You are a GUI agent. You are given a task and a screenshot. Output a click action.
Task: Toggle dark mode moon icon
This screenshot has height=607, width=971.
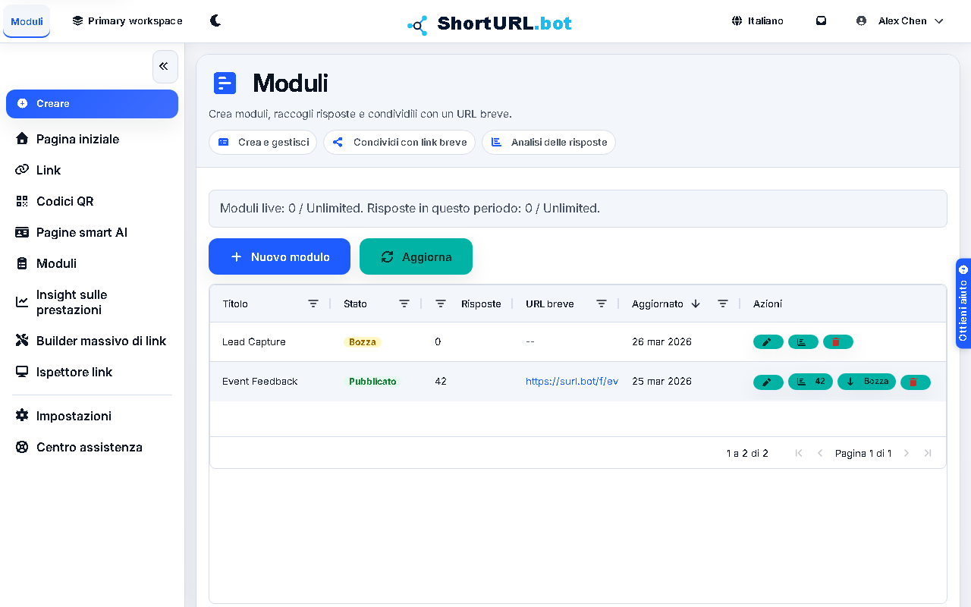tap(215, 20)
